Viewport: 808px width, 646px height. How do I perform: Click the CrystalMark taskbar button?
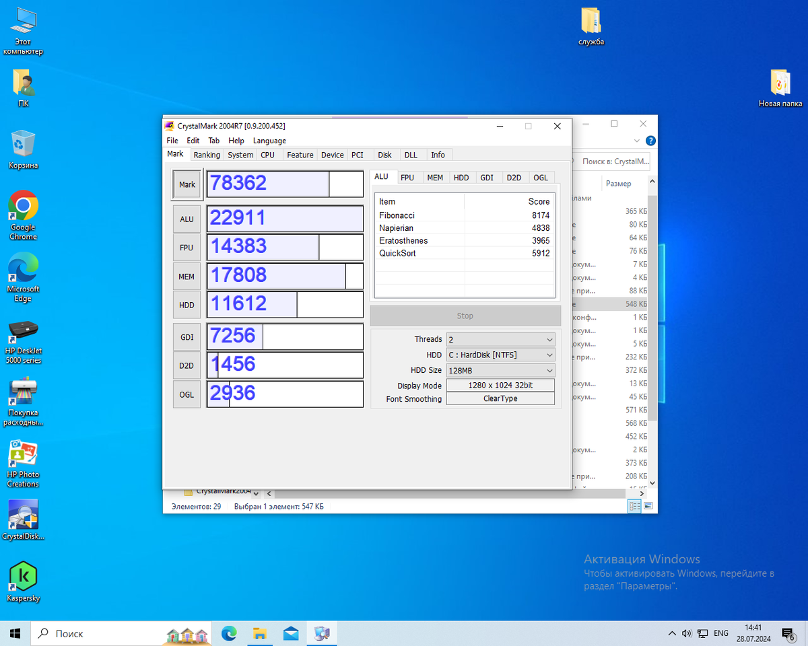click(x=322, y=633)
